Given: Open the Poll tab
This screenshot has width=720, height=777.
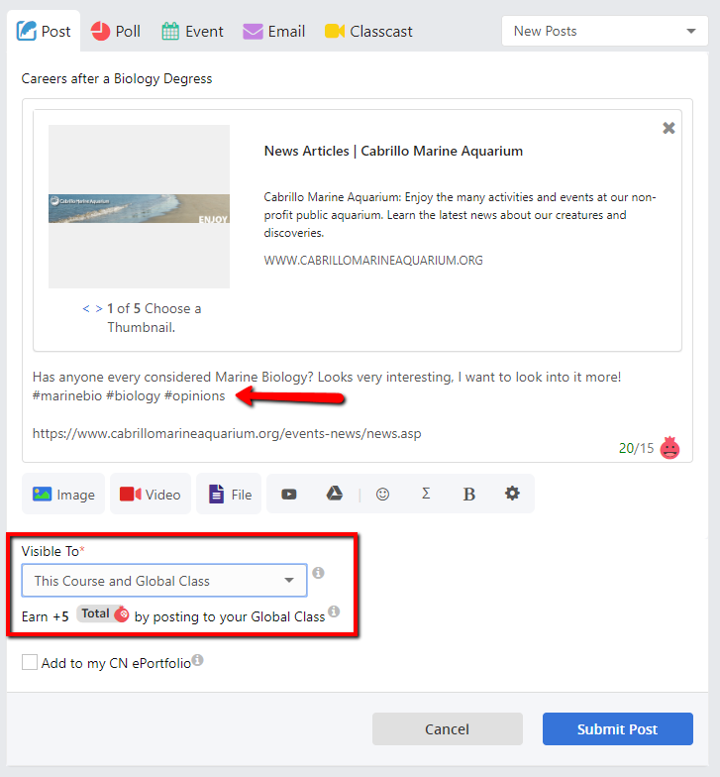Looking at the screenshot, I should pyautogui.click(x=116, y=32).
